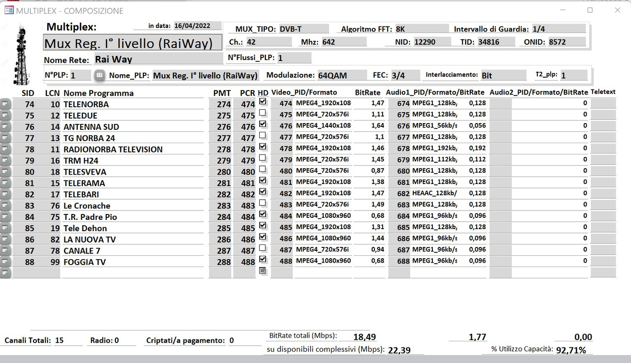The height and width of the screenshot is (363, 631).
Task: Open the record button on the empty new row
Action: [x=5, y=273]
